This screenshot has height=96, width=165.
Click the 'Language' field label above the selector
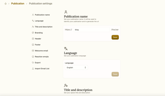(x=69, y=63)
